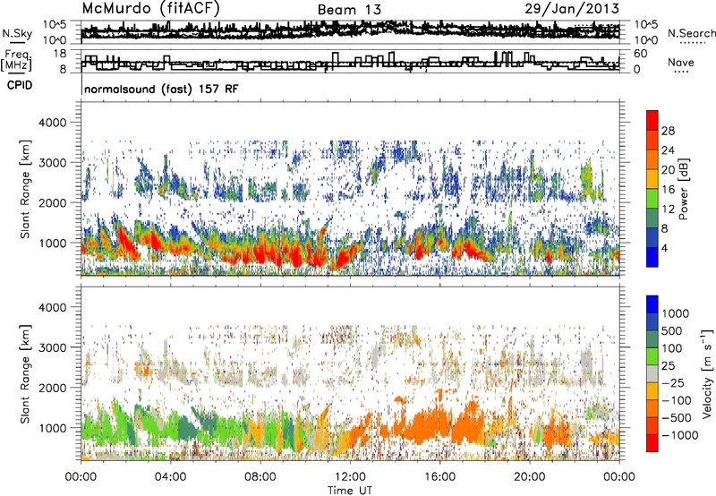The image size is (716, 496).
Task: Click the Power [dB] colorbar label
Action: point(683,189)
